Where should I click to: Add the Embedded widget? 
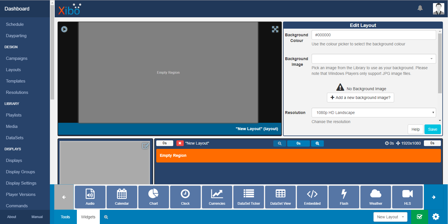[x=312, y=197]
